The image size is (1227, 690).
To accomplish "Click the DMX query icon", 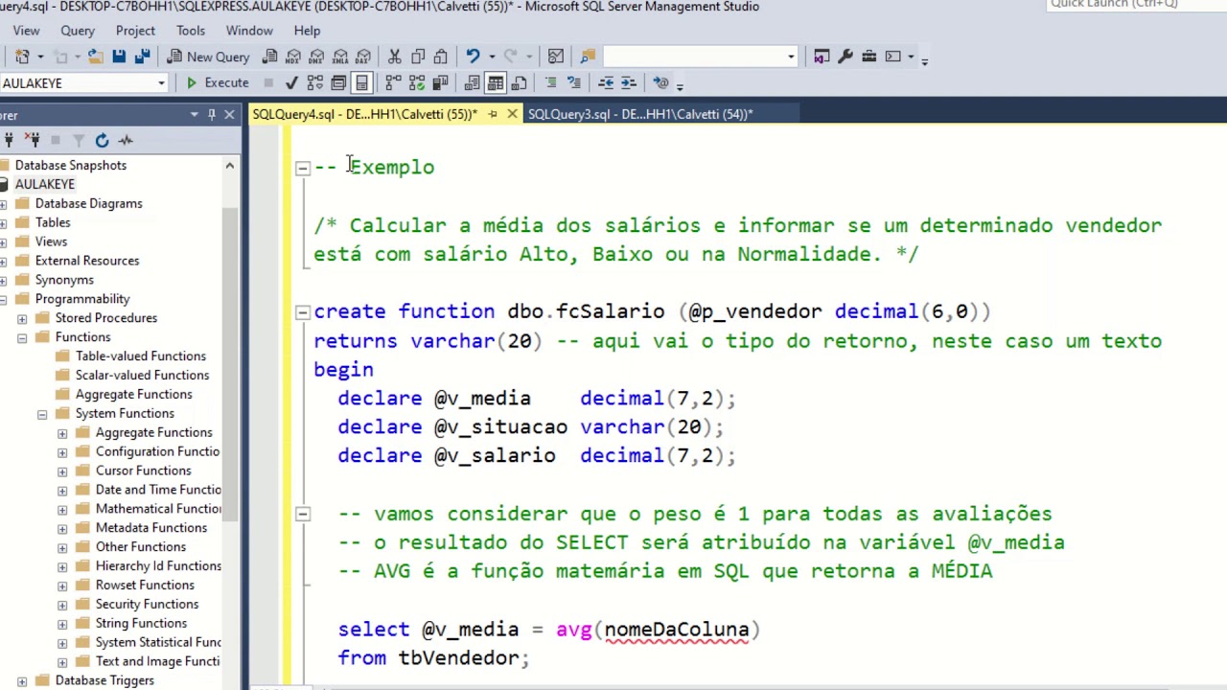I will coord(316,57).
